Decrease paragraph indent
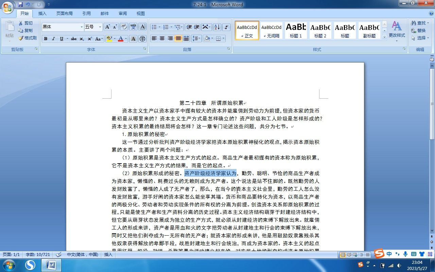 click(x=189, y=27)
